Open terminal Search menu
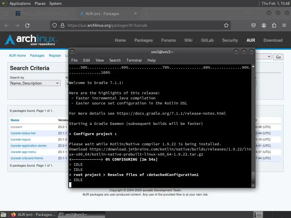 pos(115,60)
